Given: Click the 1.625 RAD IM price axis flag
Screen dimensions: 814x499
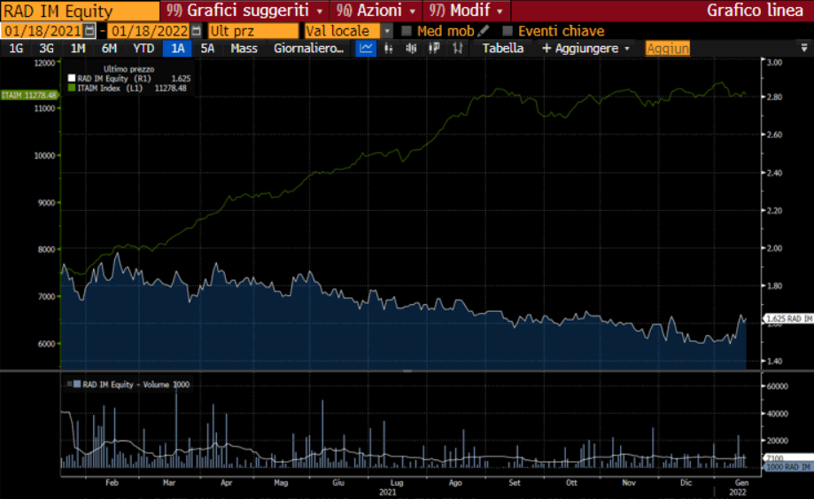Looking at the screenshot, I should pyautogui.click(x=789, y=318).
